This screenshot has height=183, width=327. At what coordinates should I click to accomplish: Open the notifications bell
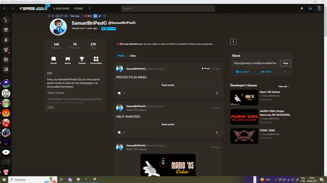(x=302, y=9)
